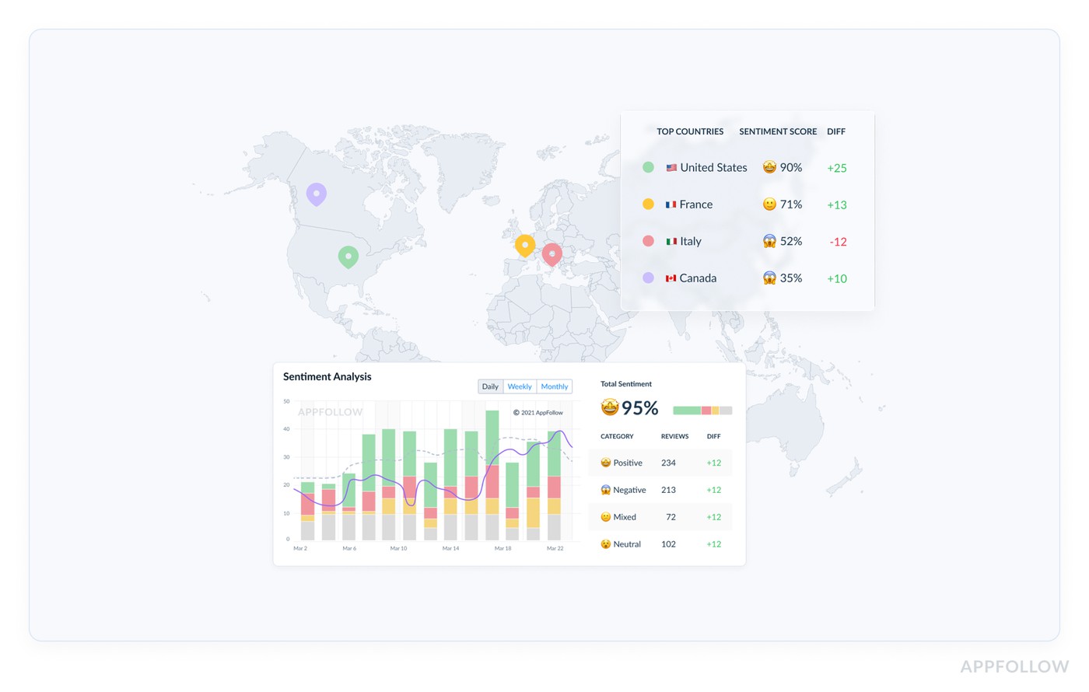Switch to the Weekly tab
The image size is (1089, 692).
(519, 386)
